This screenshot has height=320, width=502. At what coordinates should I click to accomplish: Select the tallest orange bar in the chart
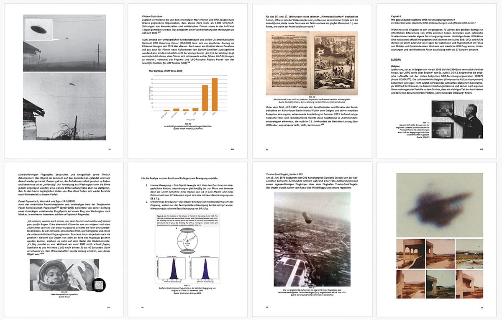(215, 95)
